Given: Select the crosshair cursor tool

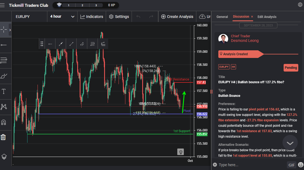Looking at the screenshot, I should tap(4, 30).
